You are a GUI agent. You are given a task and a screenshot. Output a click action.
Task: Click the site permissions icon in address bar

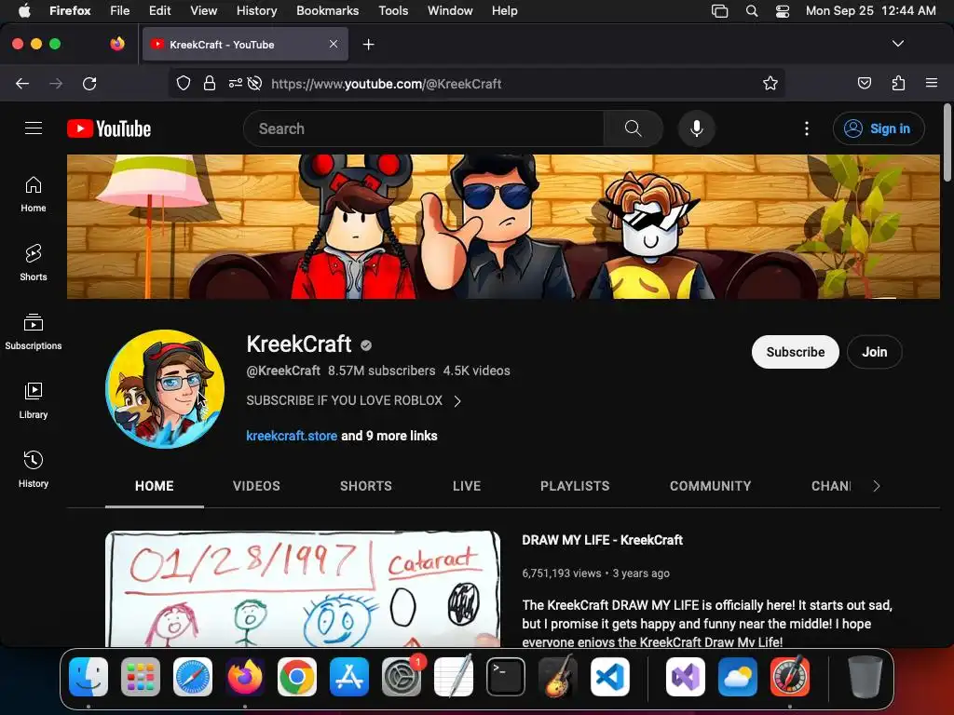pyautogui.click(x=236, y=83)
